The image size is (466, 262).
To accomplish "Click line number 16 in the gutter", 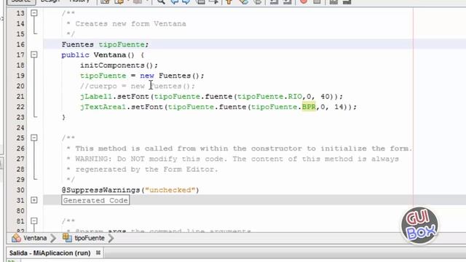I will [x=20, y=44].
